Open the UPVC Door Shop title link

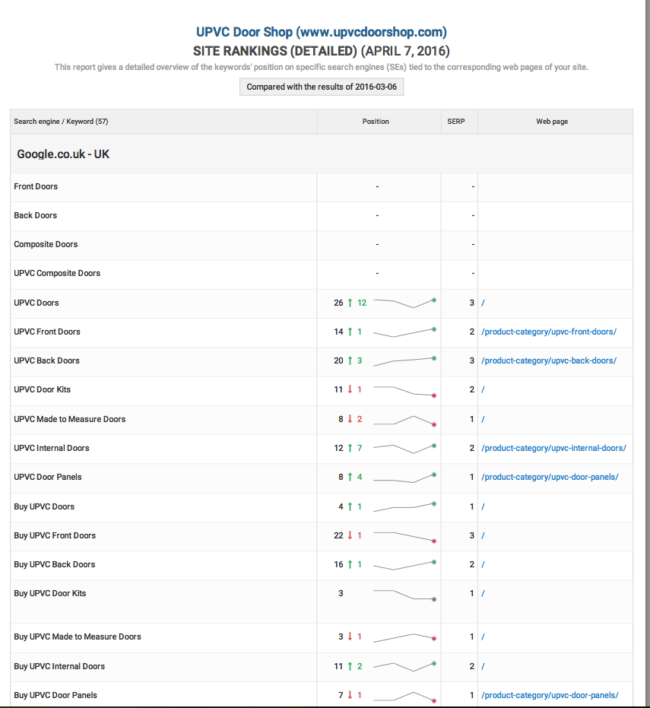pos(322,32)
